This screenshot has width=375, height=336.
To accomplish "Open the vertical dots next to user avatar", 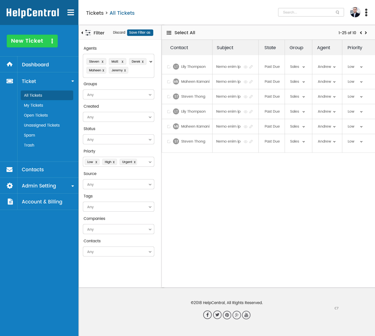I will pos(366,12).
